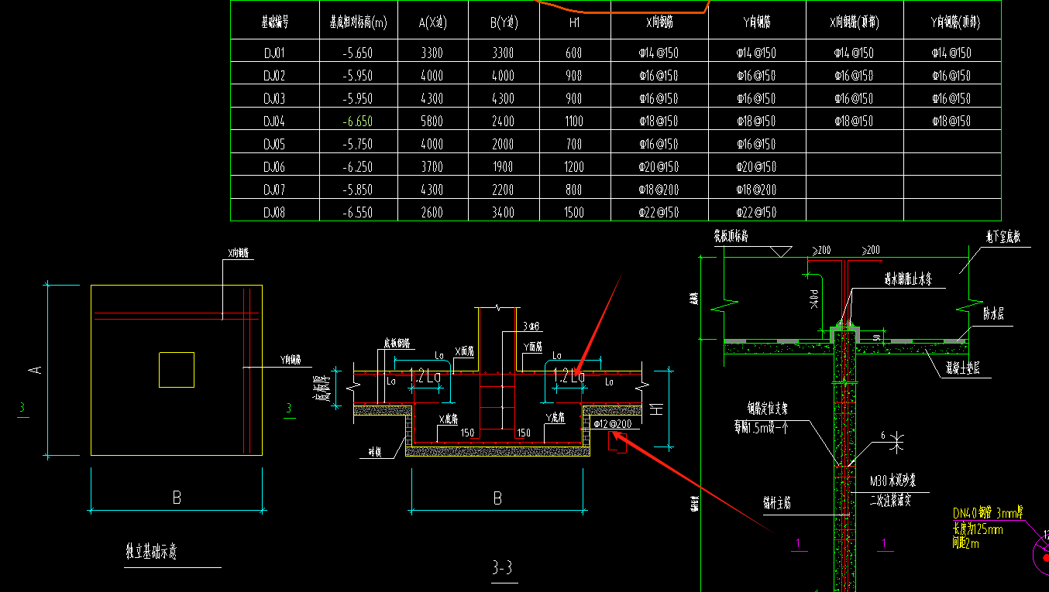This screenshot has width=1049, height=592.
Task: Click the 底板钢筋 label in section
Action: coord(397,343)
